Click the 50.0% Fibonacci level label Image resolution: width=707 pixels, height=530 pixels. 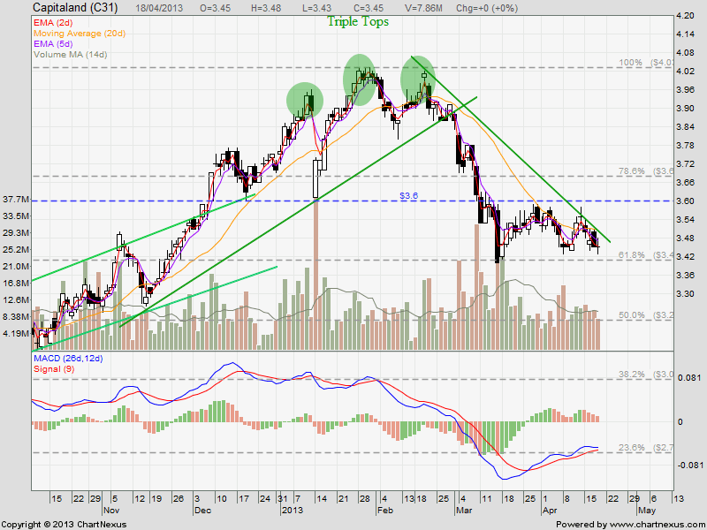[646, 315]
